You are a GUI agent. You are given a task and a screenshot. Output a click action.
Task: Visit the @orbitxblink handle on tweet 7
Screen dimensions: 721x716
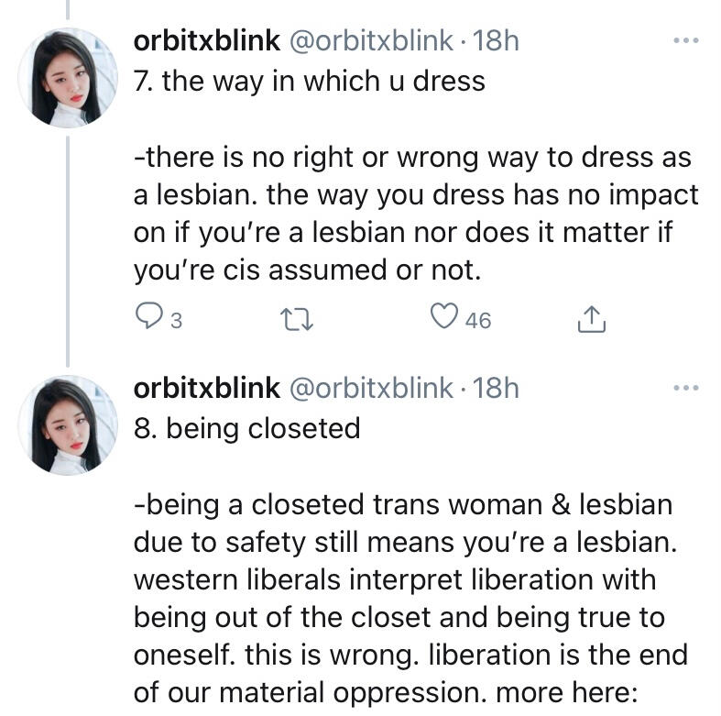tap(371, 40)
